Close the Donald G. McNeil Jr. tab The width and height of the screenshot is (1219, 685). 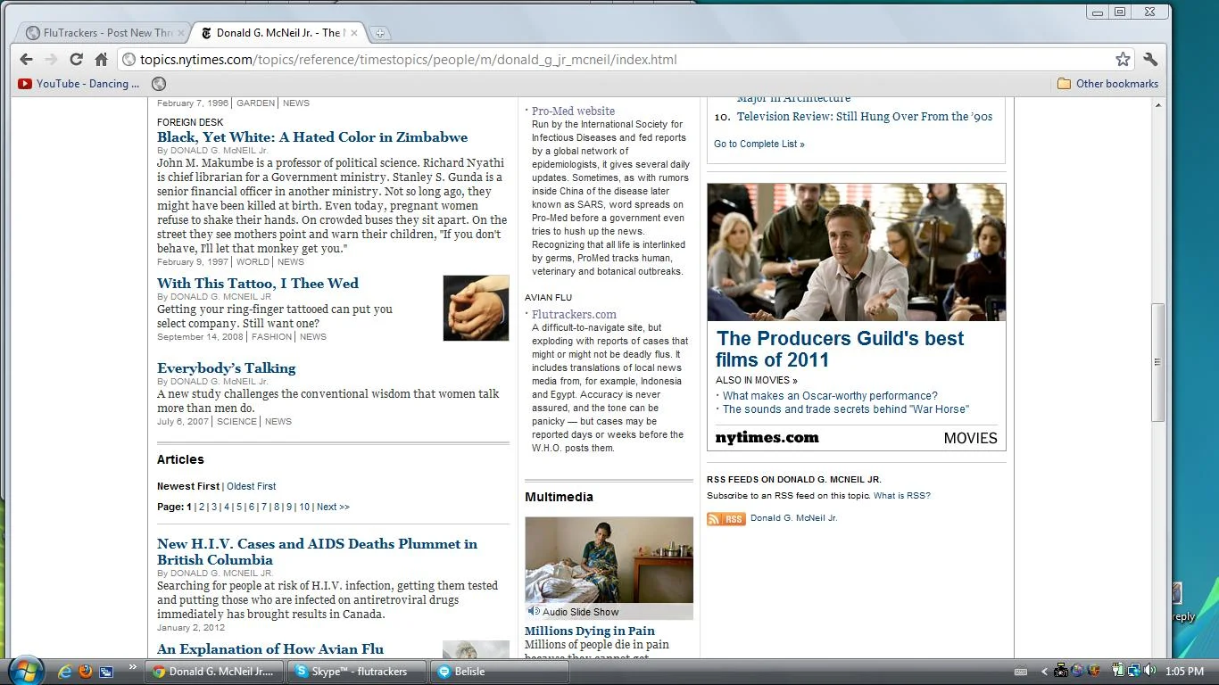(x=353, y=33)
